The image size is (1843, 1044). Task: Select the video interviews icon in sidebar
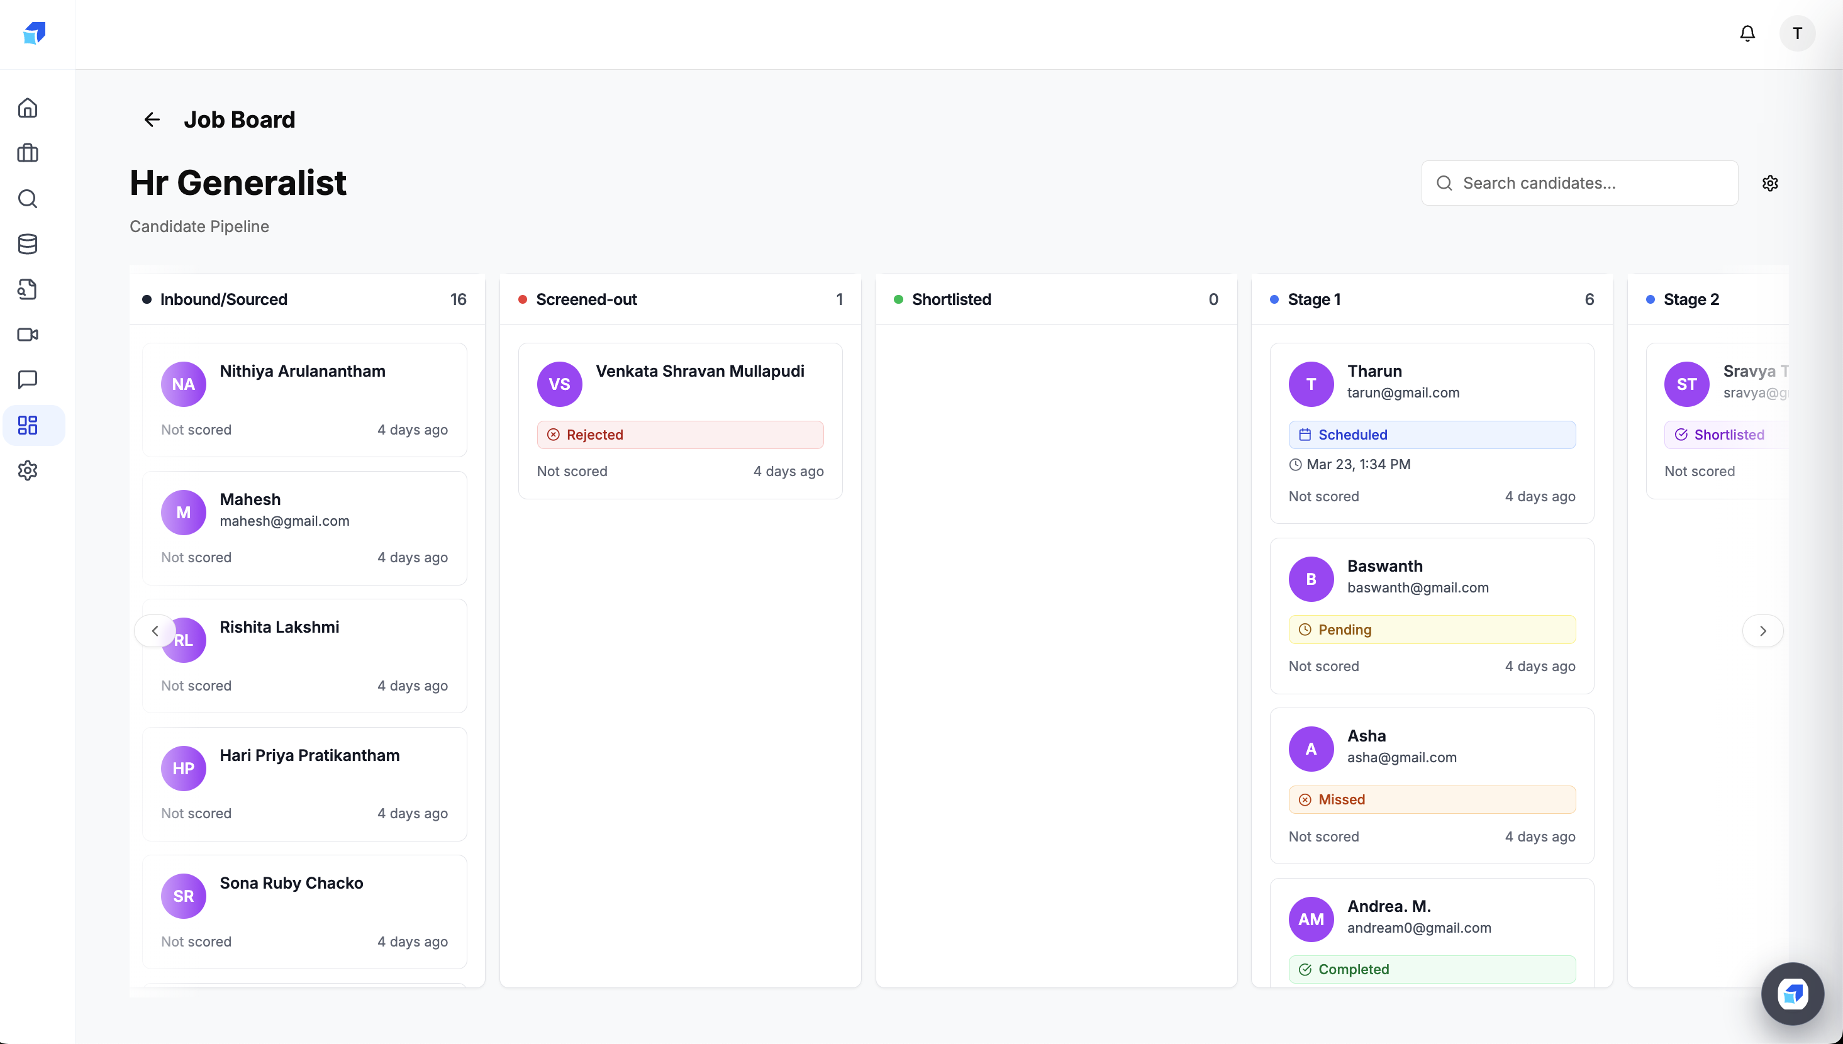[27, 334]
